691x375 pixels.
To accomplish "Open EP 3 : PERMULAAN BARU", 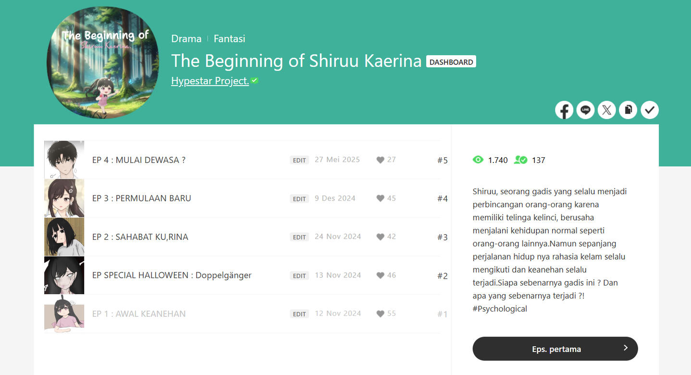I will click(x=141, y=198).
